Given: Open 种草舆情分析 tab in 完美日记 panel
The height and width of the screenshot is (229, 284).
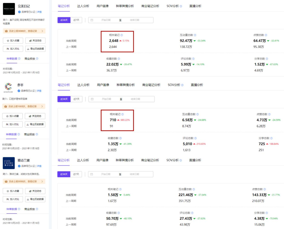Looking at the screenshot, I should tap(125, 6).
